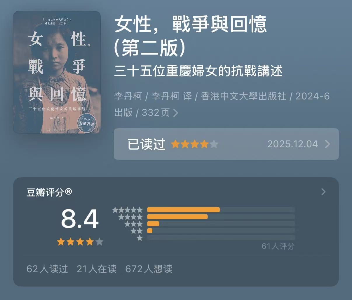Open the 672人想读 list
The width and height of the screenshot is (352, 300).
tap(149, 269)
